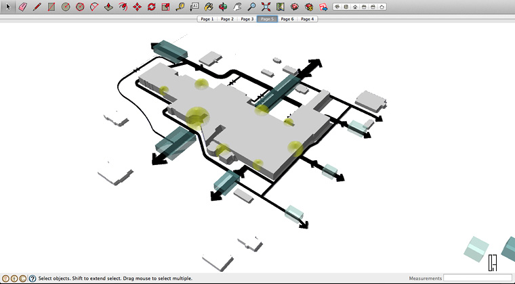Open the Page 2 scene tab
The image size is (515, 284).
tap(227, 19)
